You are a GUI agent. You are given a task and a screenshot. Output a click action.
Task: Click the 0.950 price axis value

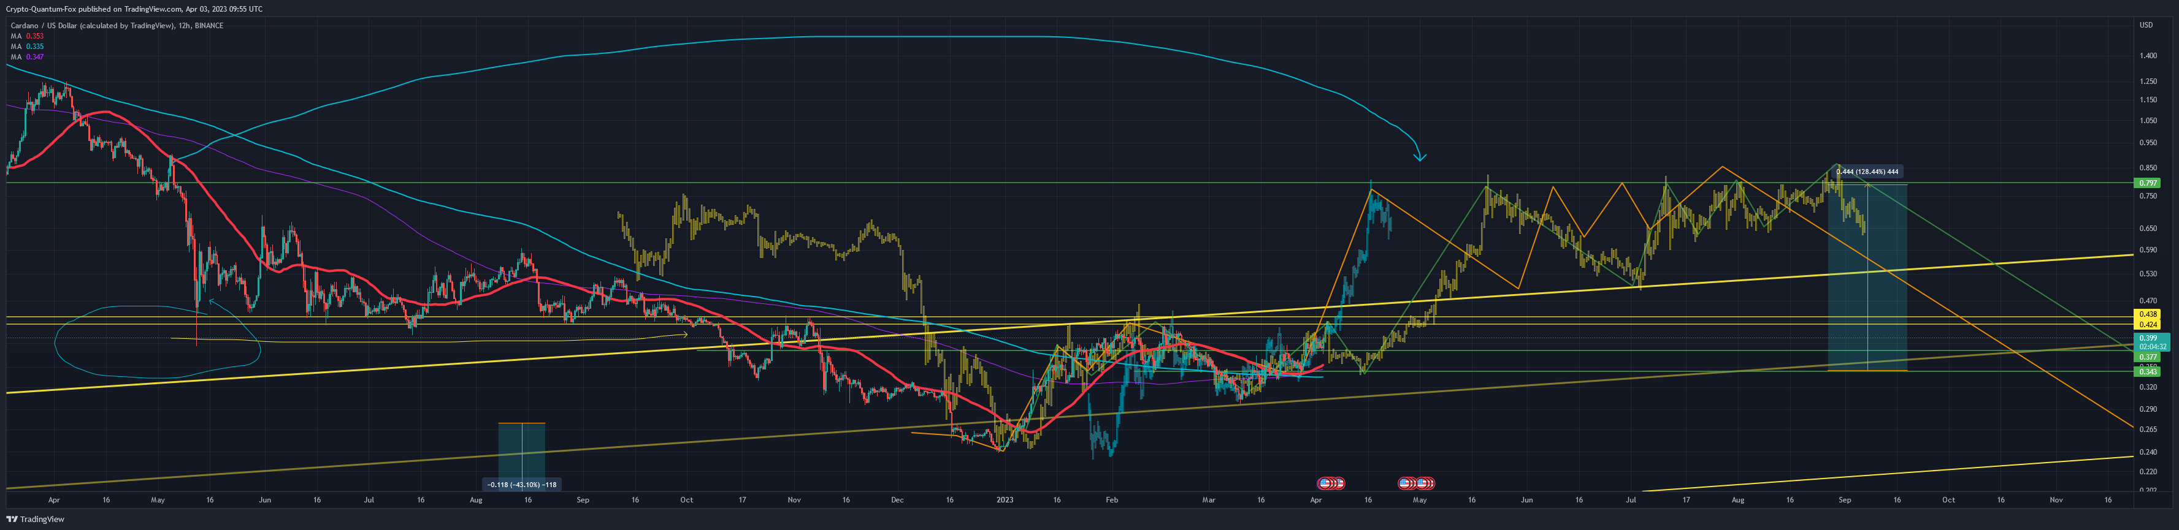coord(2147,144)
